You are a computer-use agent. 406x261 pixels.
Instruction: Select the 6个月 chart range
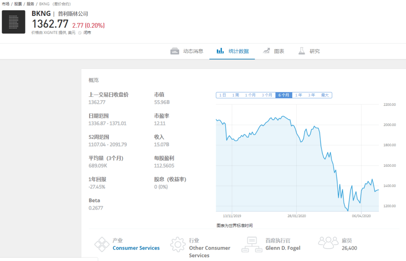(284, 95)
